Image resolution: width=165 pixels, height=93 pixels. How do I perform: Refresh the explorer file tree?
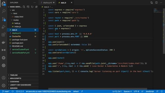[x=32, y=7]
